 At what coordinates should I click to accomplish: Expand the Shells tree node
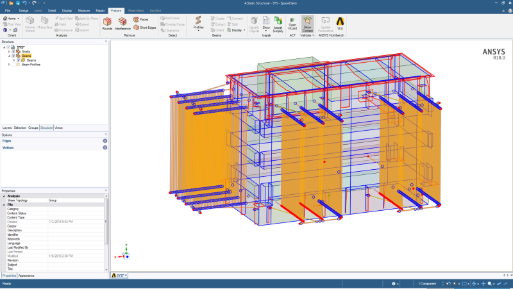(9, 52)
